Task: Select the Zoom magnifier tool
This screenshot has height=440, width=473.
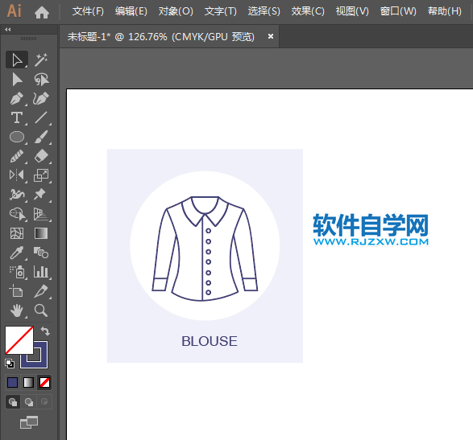Action: point(41,310)
